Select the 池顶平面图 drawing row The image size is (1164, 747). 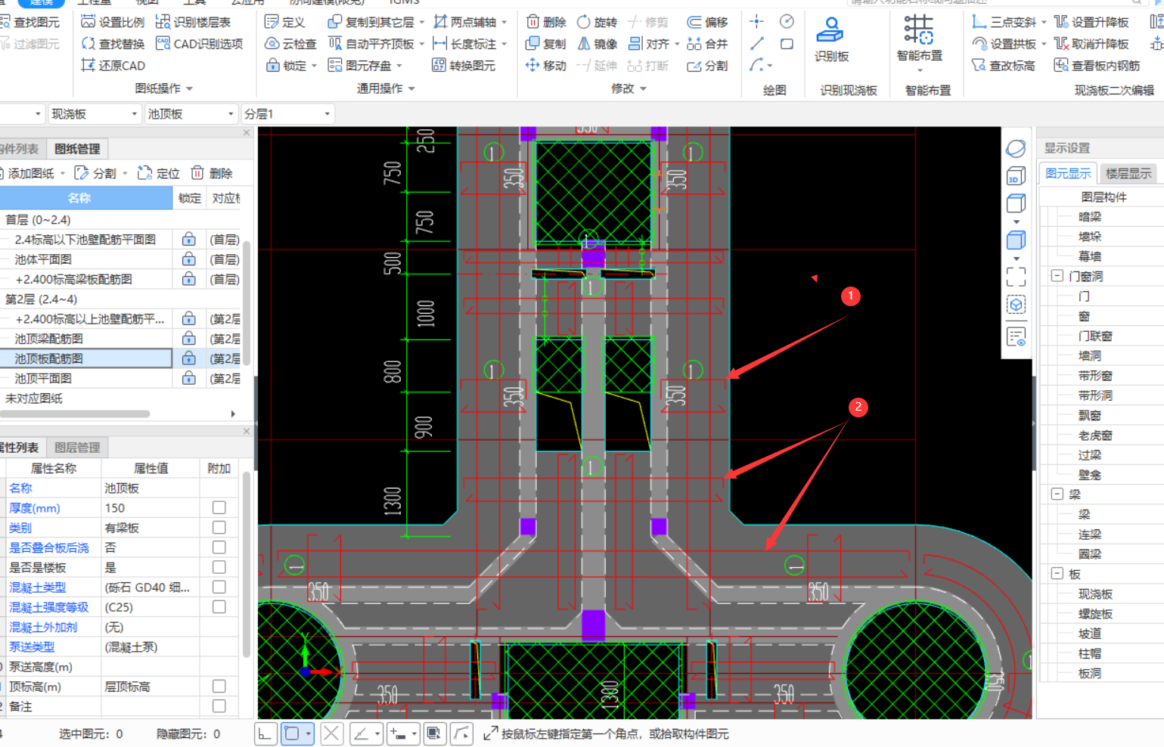pyautogui.click(x=86, y=378)
